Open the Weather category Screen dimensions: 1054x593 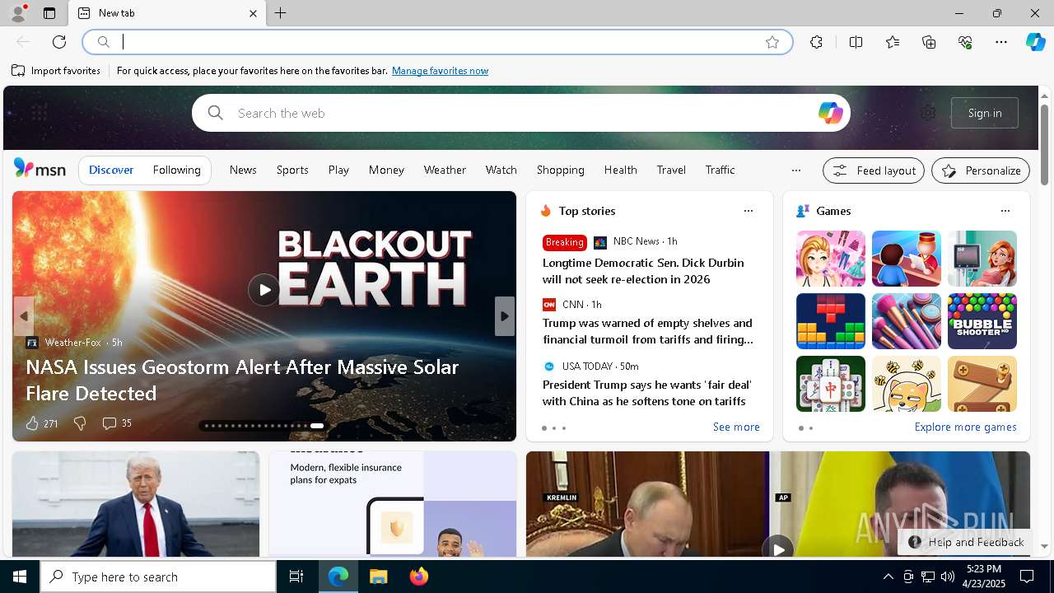coord(445,170)
